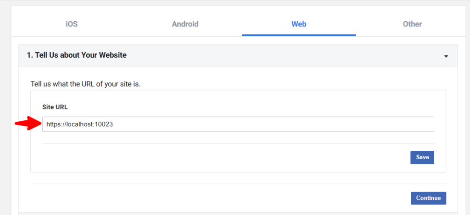
Task: Switch to the iOS tab
Action: (x=72, y=24)
